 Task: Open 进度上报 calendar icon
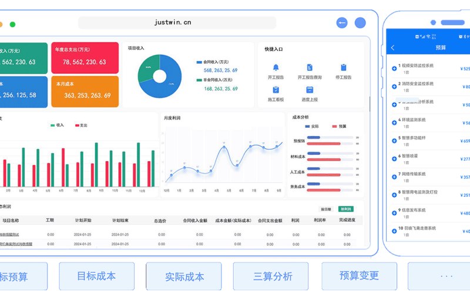(x=310, y=90)
